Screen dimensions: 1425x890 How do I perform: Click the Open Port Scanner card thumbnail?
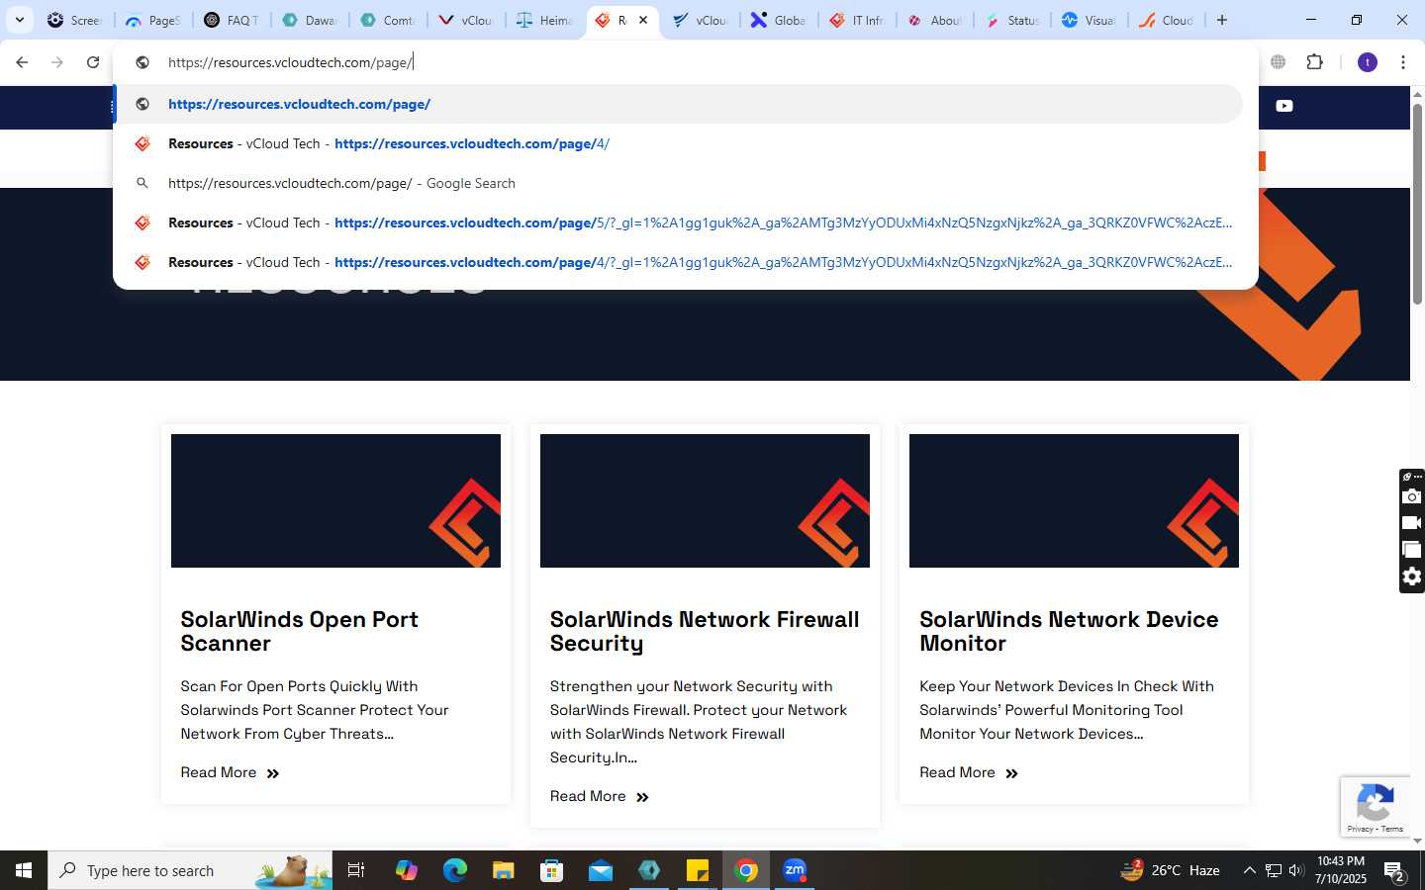[335, 500]
